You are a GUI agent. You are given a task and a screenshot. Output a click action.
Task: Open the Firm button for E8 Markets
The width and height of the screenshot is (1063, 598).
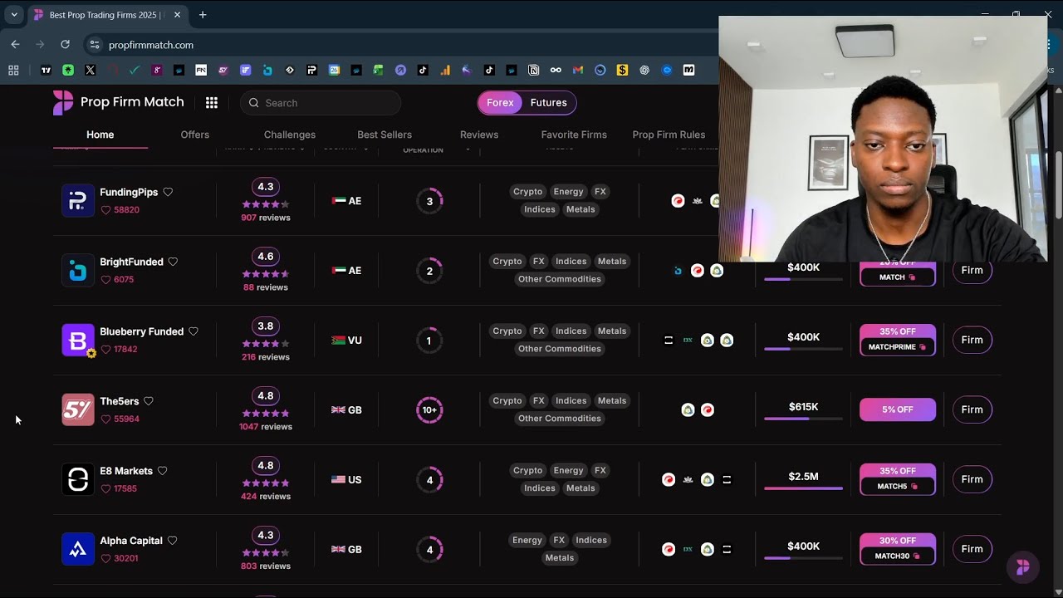tap(972, 479)
